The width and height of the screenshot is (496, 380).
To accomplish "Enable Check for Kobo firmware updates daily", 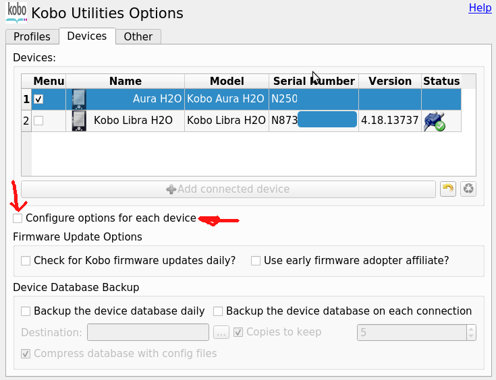I will point(26,261).
